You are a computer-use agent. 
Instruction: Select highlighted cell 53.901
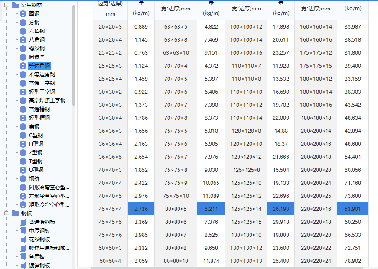click(353, 209)
